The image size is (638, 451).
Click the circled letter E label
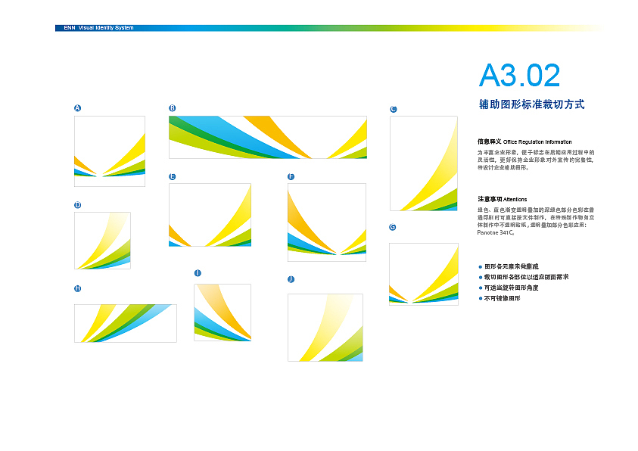[x=172, y=176]
